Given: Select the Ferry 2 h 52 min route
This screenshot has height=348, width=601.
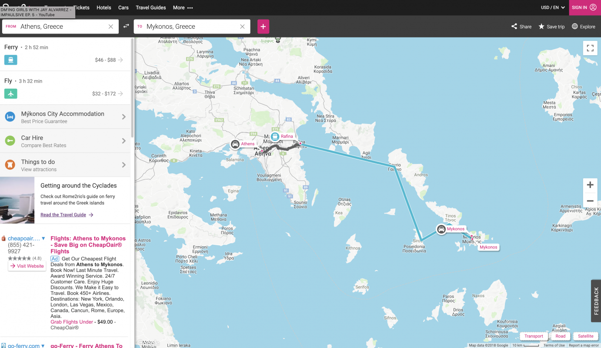Looking at the screenshot, I should (x=65, y=54).
